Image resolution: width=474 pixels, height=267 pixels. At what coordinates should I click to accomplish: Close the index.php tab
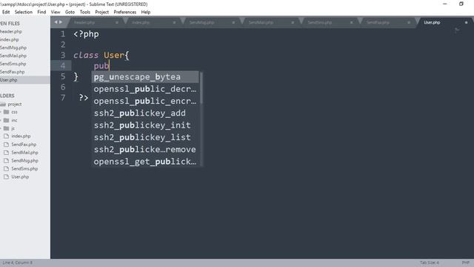[174, 22]
